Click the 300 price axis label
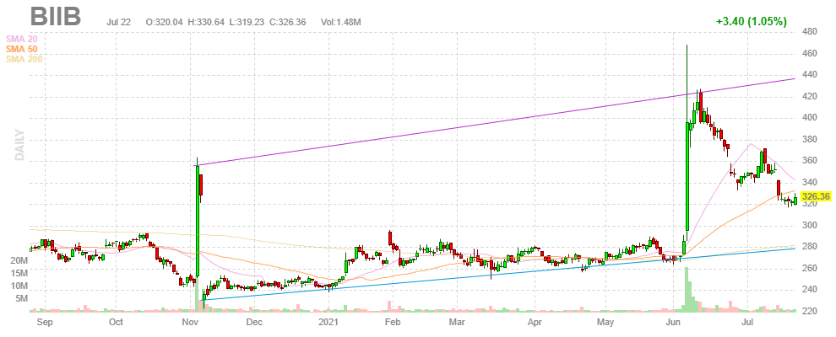 coord(810,226)
